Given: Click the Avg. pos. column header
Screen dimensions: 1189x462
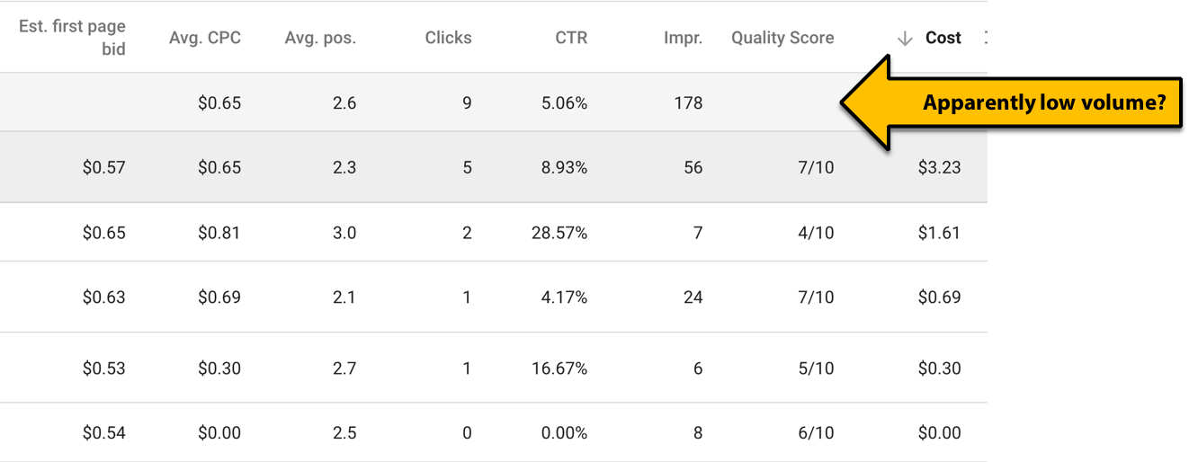Looking at the screenshot, I should (x=320, y=38).
